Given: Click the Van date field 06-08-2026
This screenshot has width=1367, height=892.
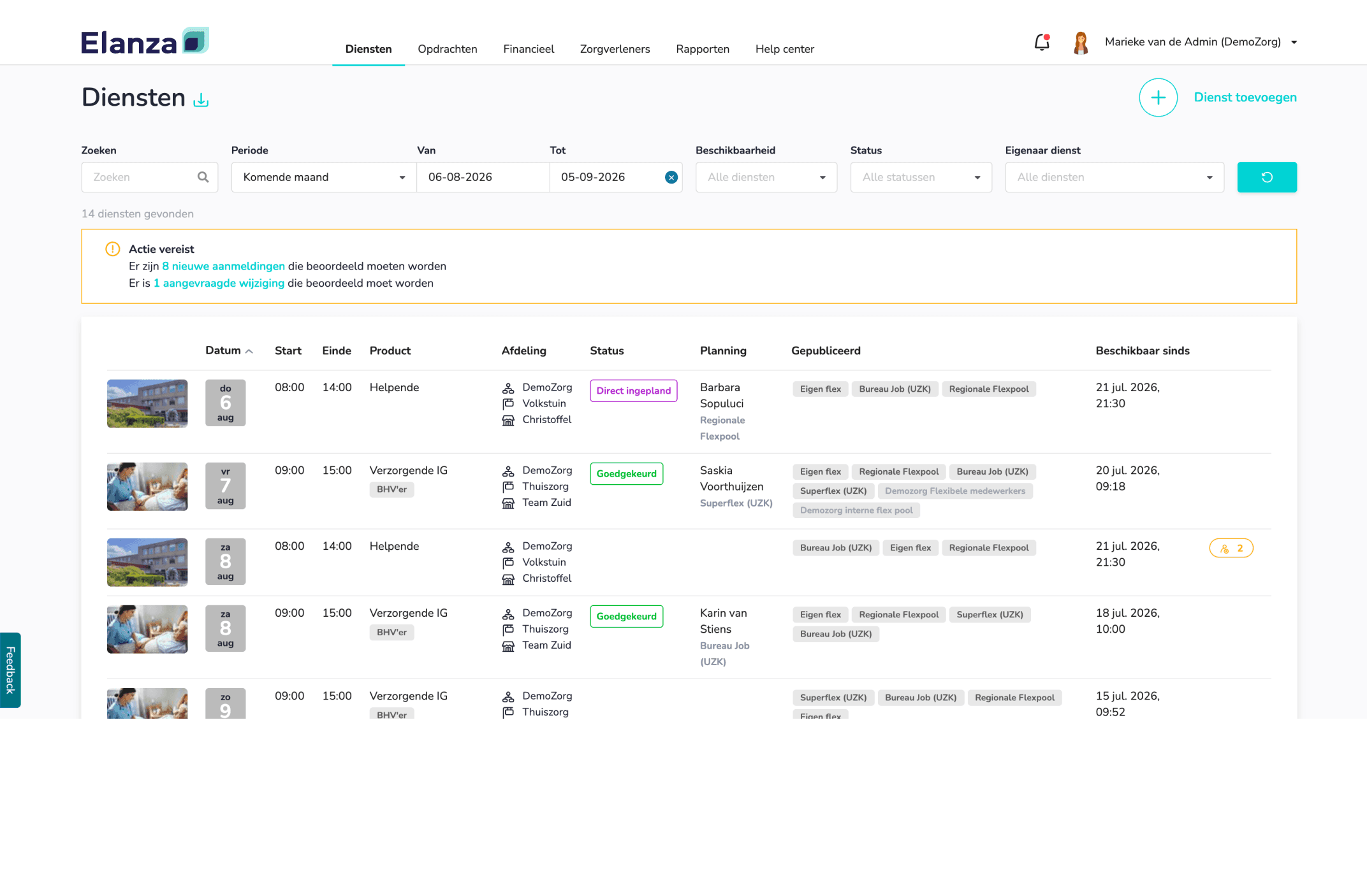Looking at the screenshot, I should coord(483,177).
